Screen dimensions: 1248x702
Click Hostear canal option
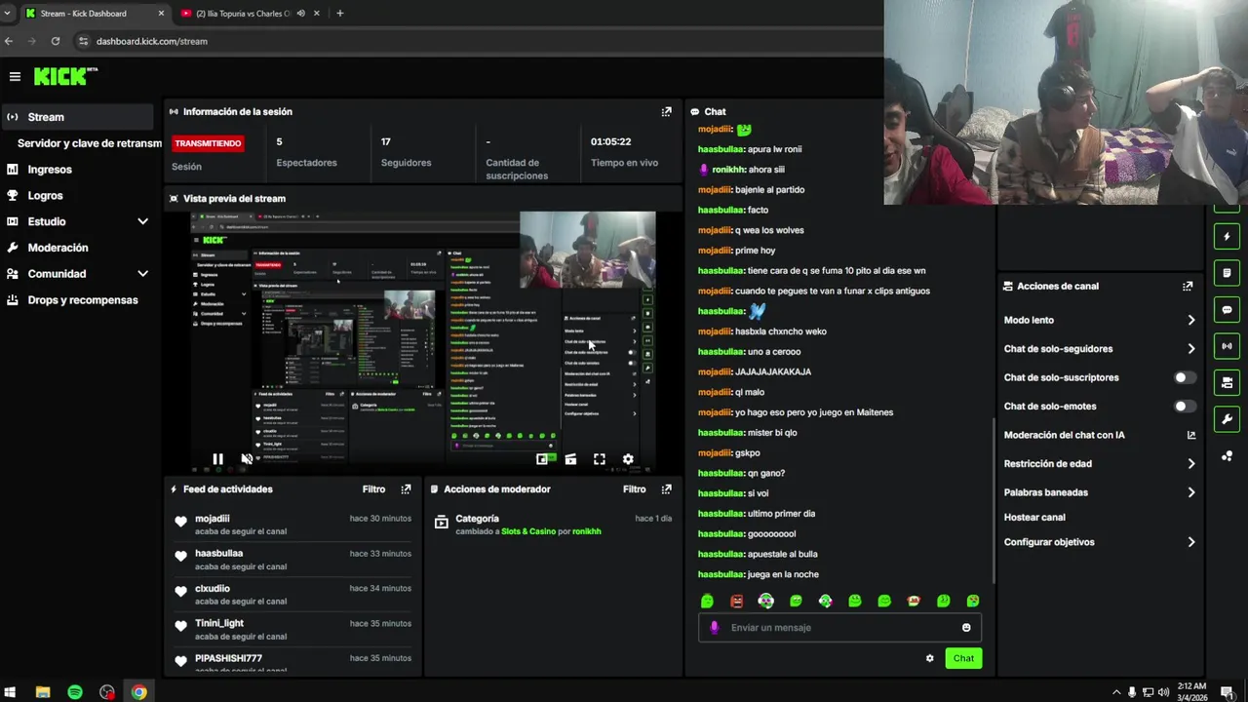click(1034, 518)
